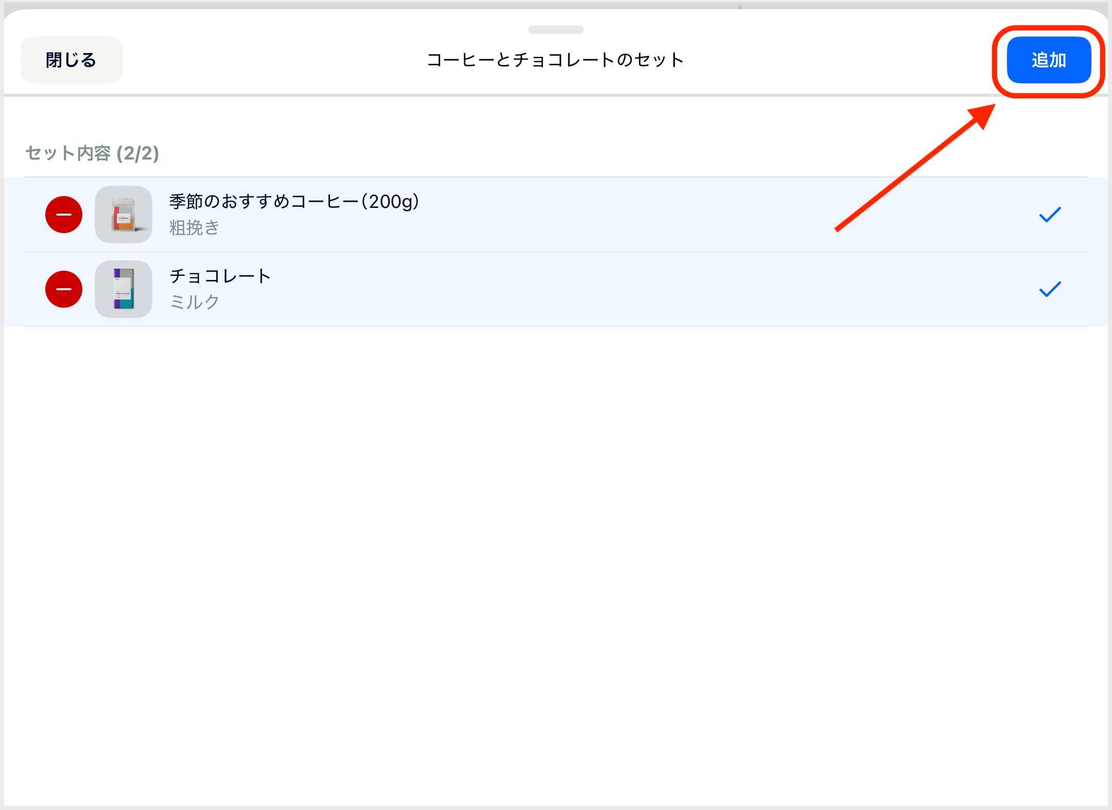Remove 季節のおすすめコーヒー with red minus icon
The height and width of the screenshot is (810, 1112).
pyautogui.click(x=64, y=215)
